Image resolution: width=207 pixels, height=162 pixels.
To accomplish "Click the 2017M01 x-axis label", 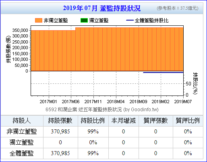I will coord(48,102).
